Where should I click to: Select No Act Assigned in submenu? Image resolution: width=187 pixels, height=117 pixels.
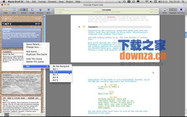(x=61, y=66)
